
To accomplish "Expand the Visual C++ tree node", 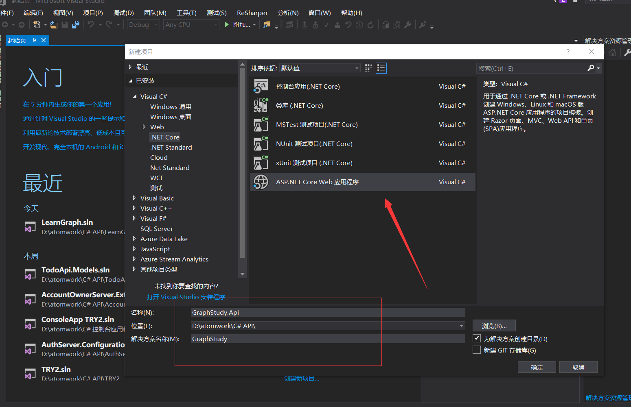I will click(134, 208).
